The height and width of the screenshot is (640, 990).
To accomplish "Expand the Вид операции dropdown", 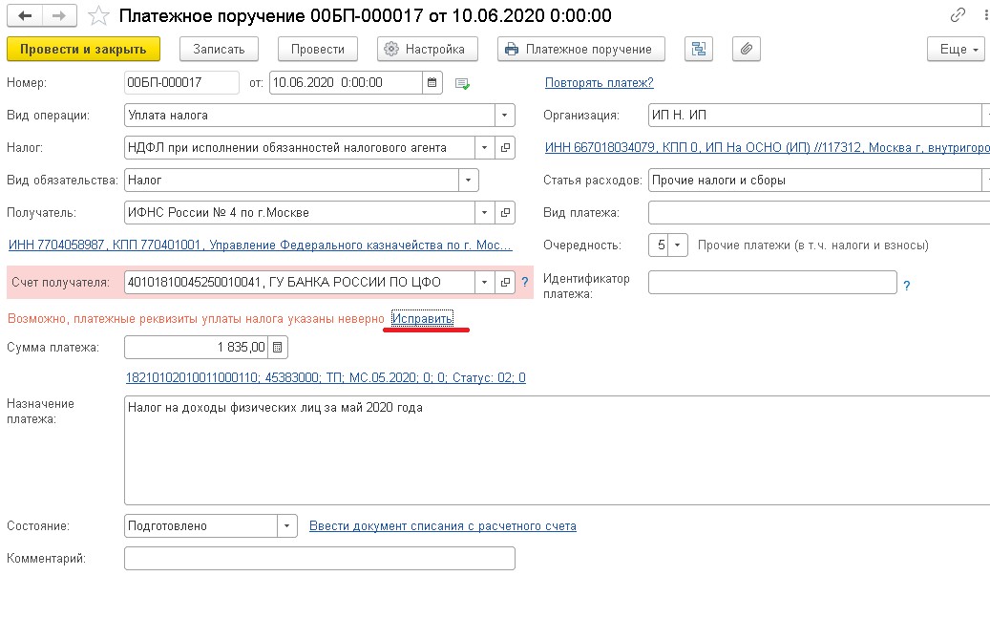I will pos(504,116).
